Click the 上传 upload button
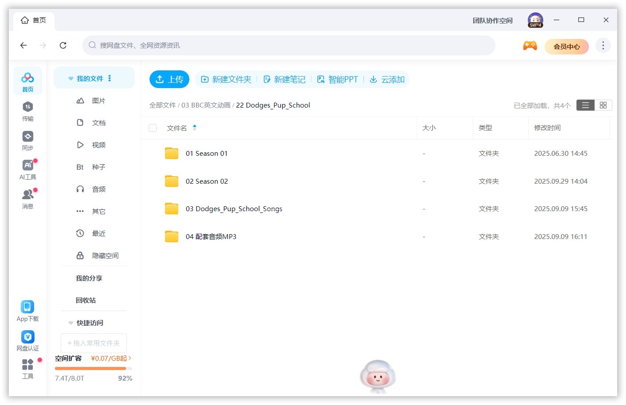626x405 pixels. coord(169,79)
